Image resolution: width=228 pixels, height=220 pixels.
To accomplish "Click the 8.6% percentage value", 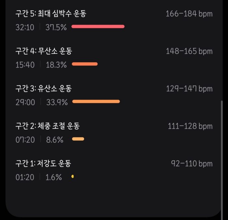I will pyautogui.click(x=55, y=140).
